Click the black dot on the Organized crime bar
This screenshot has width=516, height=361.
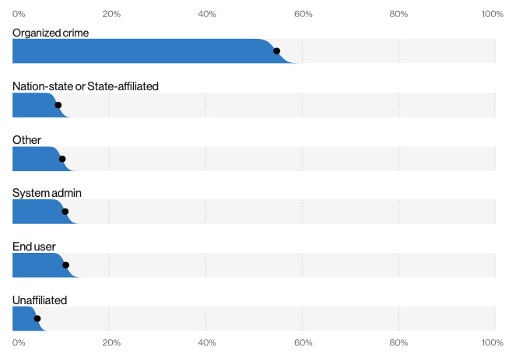(276, 51)
